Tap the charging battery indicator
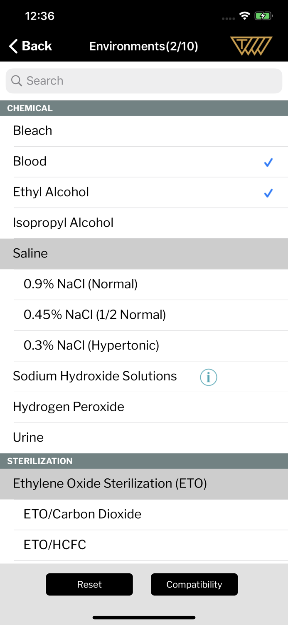 coord(263,15)
